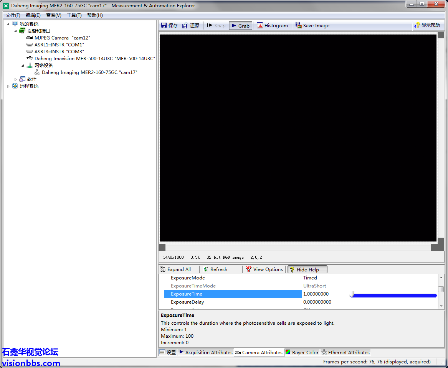Click the ExposureDelay value field
This screenshot has width=448, height=368.
pos(370,302)
